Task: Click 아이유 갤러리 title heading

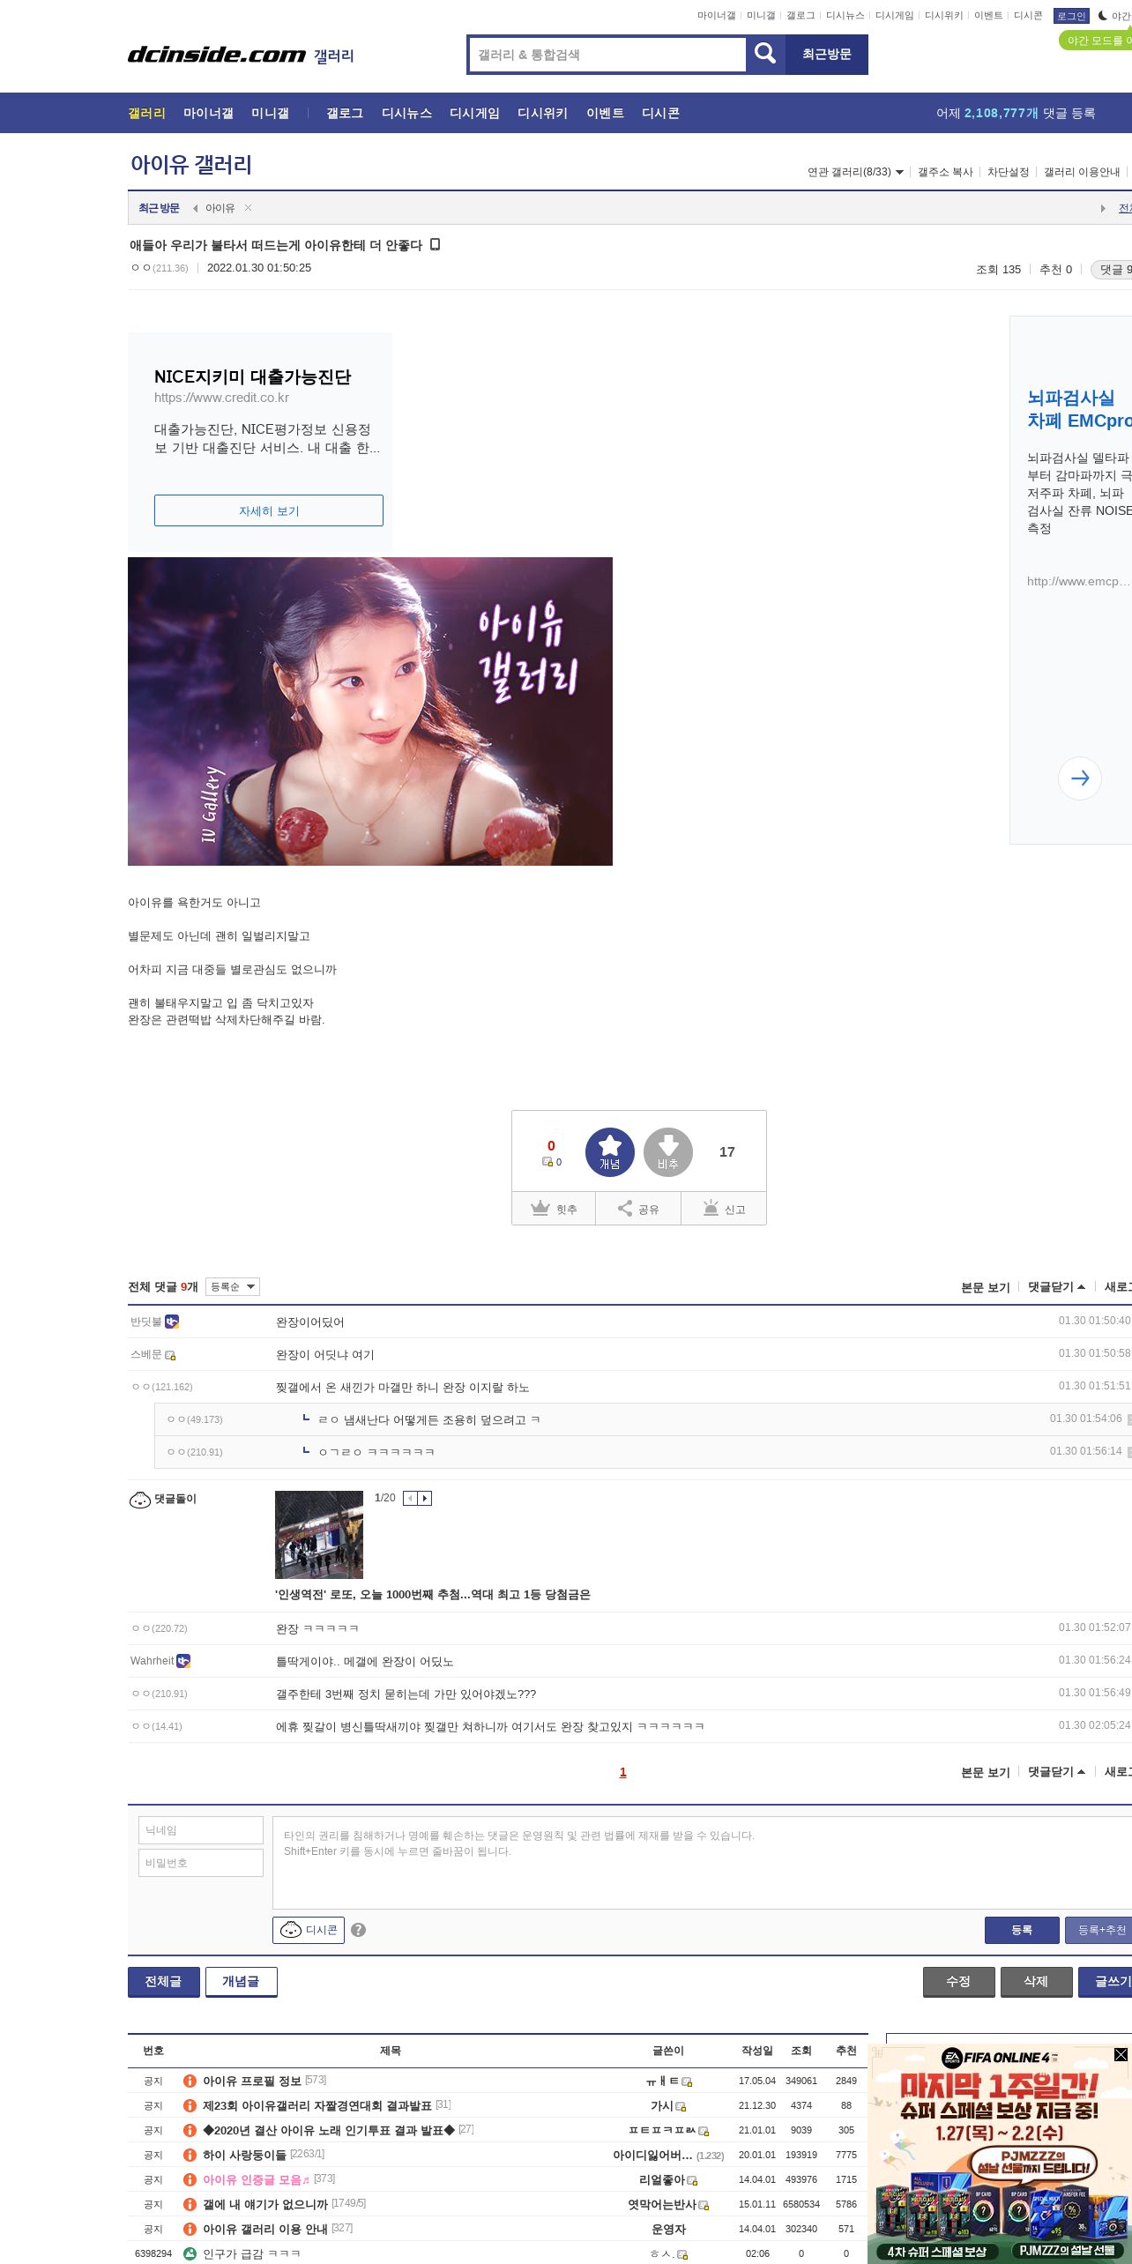Action: (191, 165)
